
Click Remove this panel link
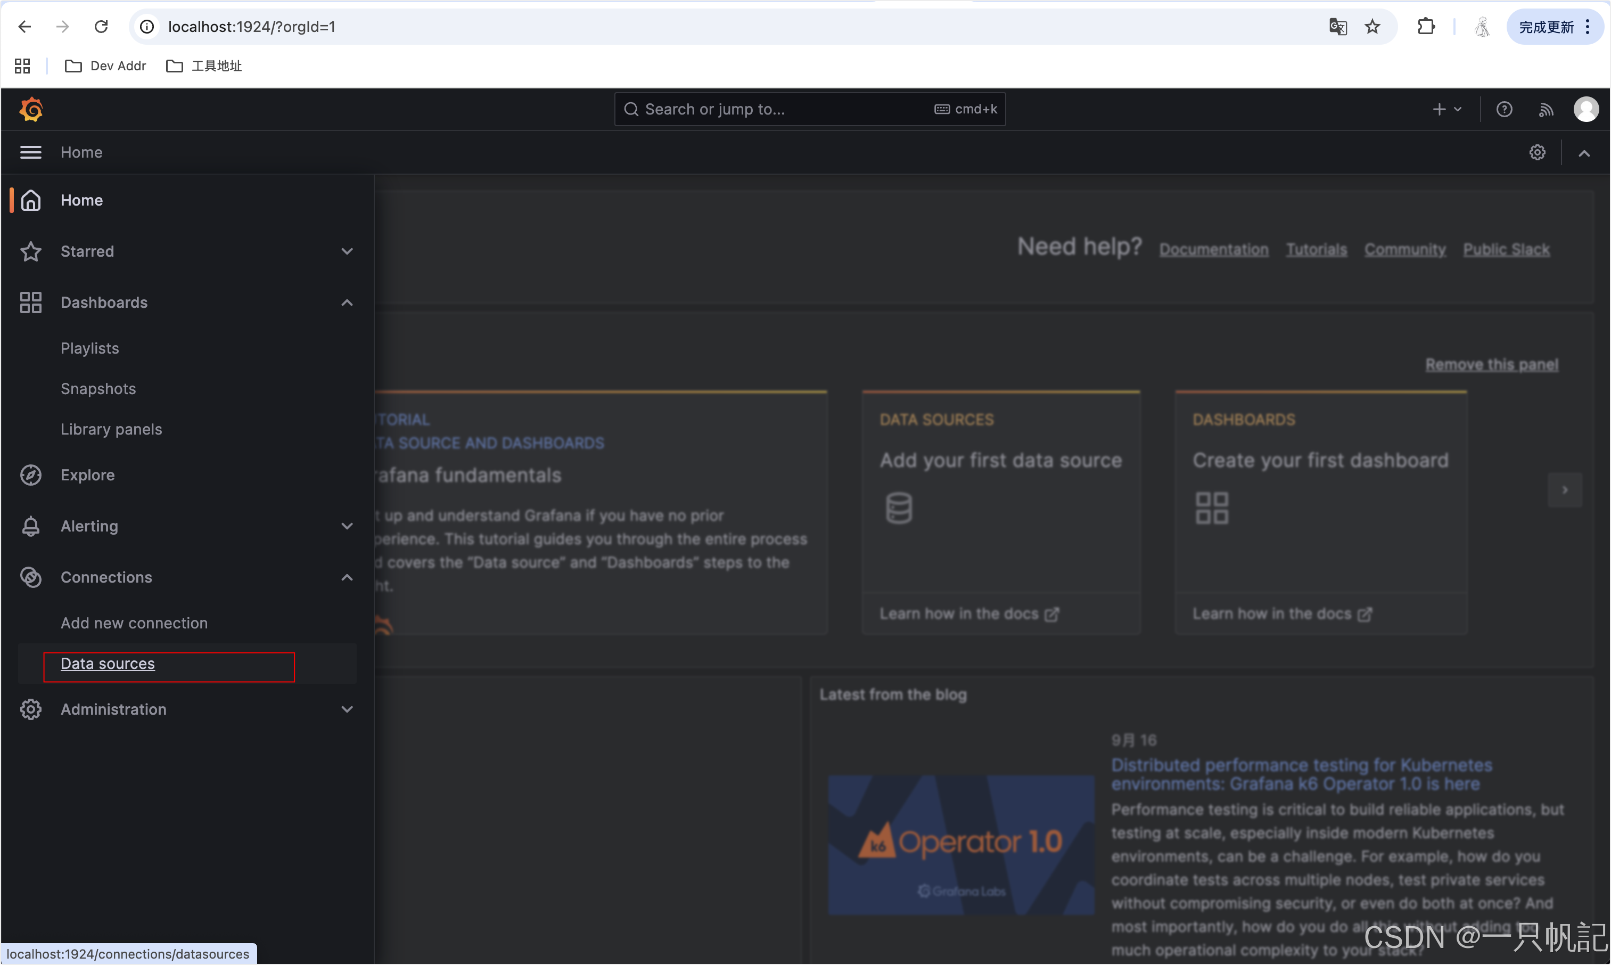tap(1491, 365)
